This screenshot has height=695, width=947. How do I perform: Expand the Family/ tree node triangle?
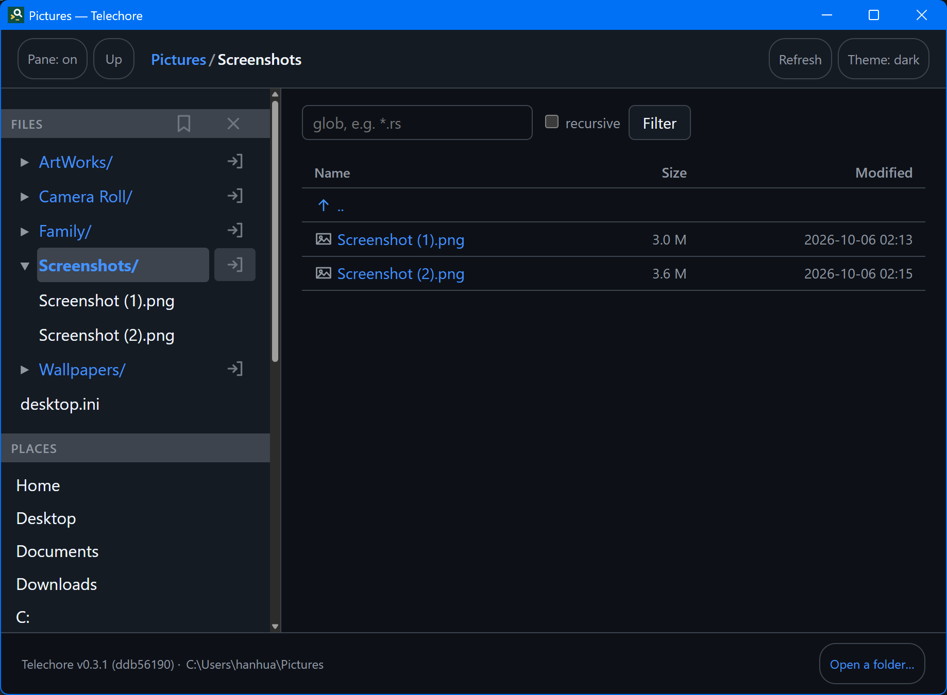click(x=24, y=232)
